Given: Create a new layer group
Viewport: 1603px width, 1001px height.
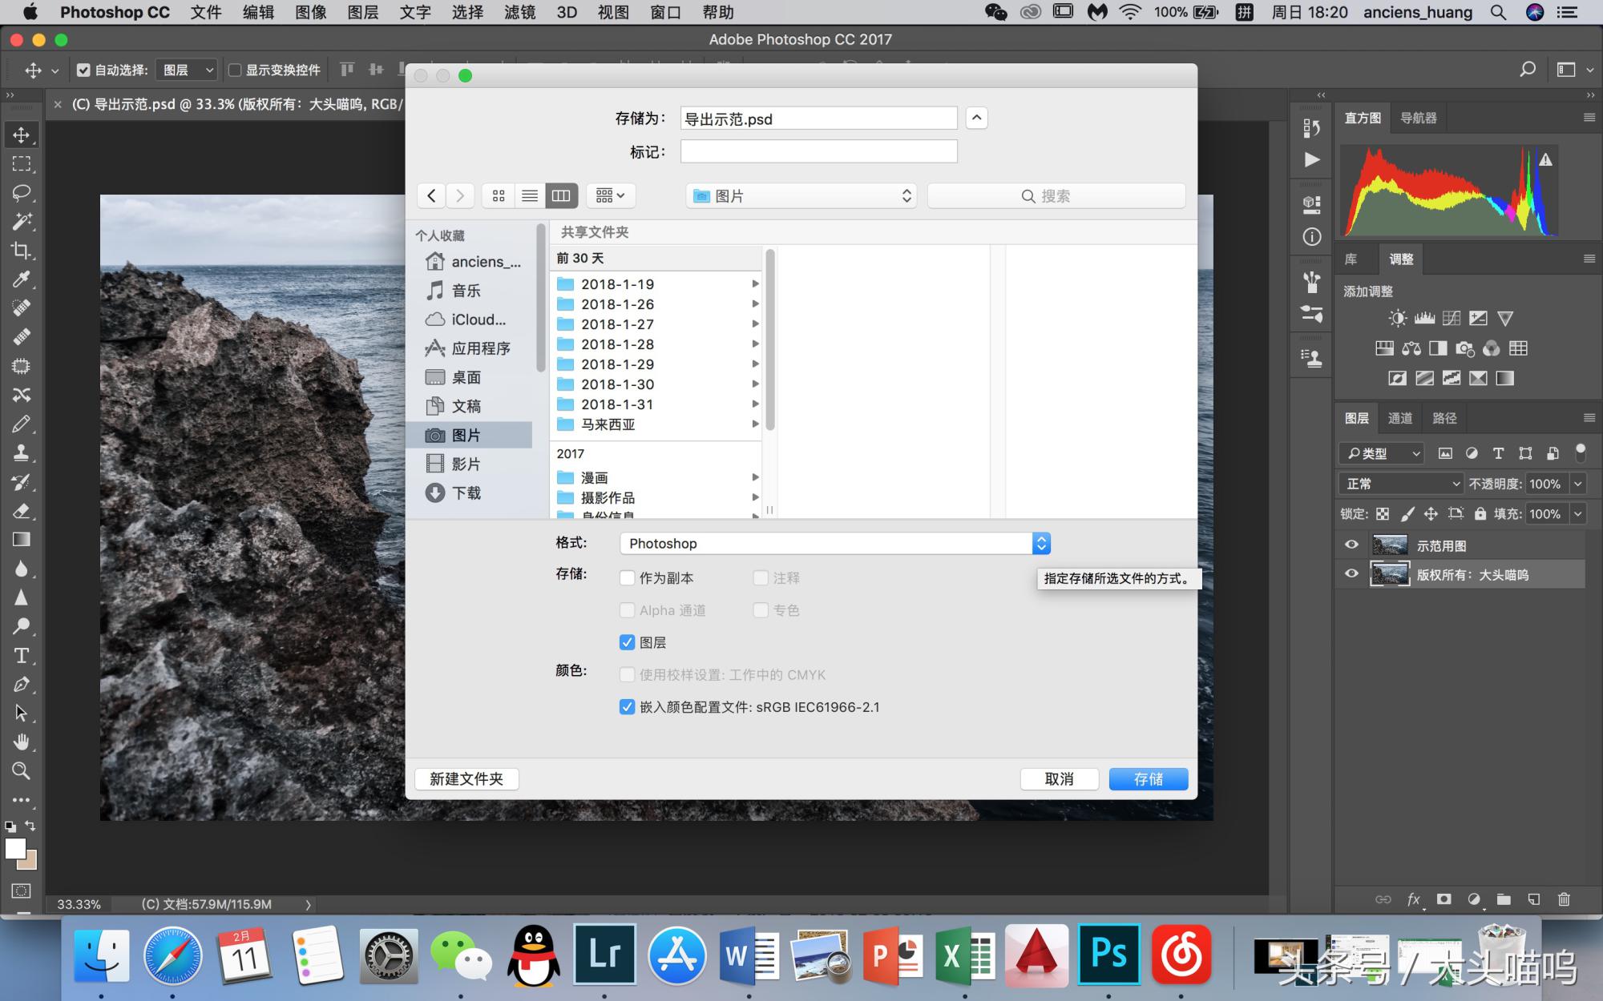Looking at the screenshot, I should pyautogui.click(x=1504, y=899).
